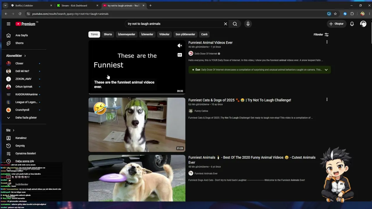
Task: Select the İzlenenler filter chip
Action: point(147,34)
